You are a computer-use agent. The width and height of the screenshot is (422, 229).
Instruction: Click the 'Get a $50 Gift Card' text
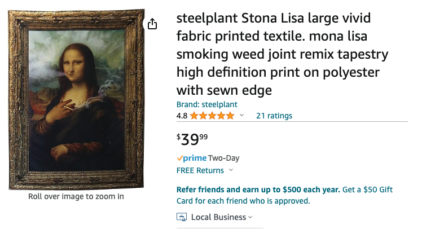tap(367, 190)
